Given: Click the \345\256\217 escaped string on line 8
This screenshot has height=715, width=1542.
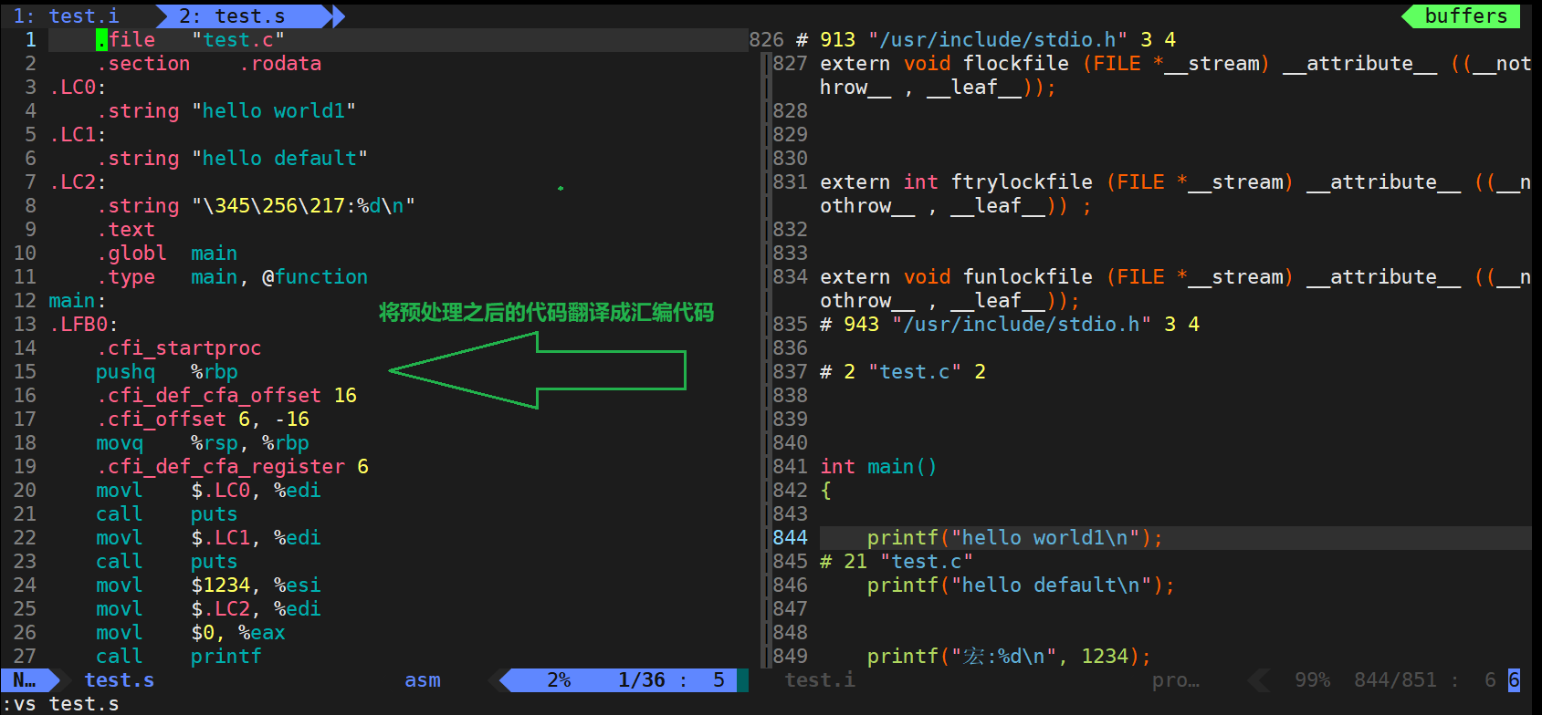Looking at the screenshot, I should click(x=273, y=205).
